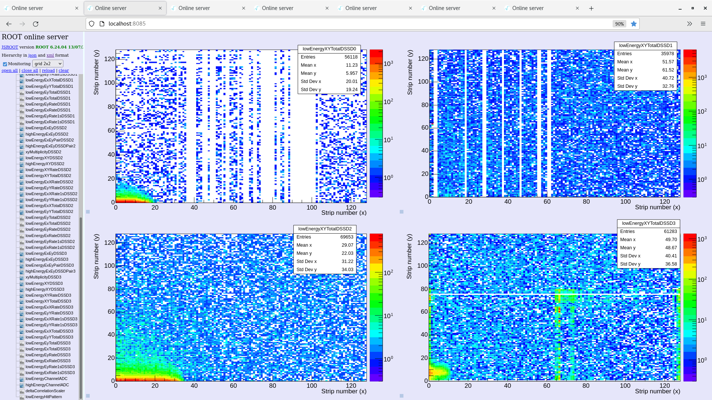
Task: Click histogram icon beside lowEnergyXYRateDSSD2
Action: click(x=22, y=170)
